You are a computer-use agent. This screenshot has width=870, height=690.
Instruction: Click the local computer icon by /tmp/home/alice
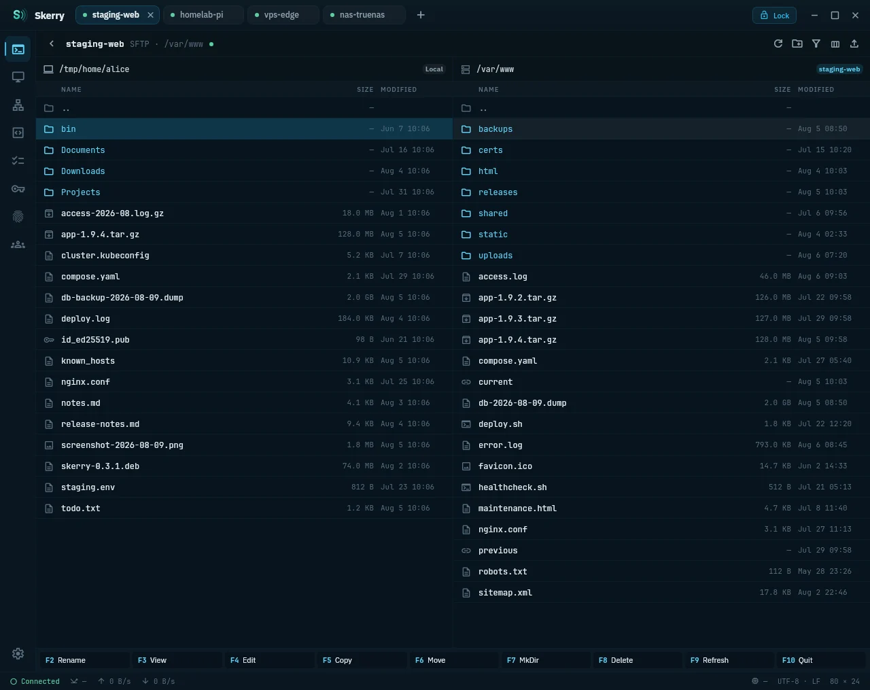click(x=48, y=69)
